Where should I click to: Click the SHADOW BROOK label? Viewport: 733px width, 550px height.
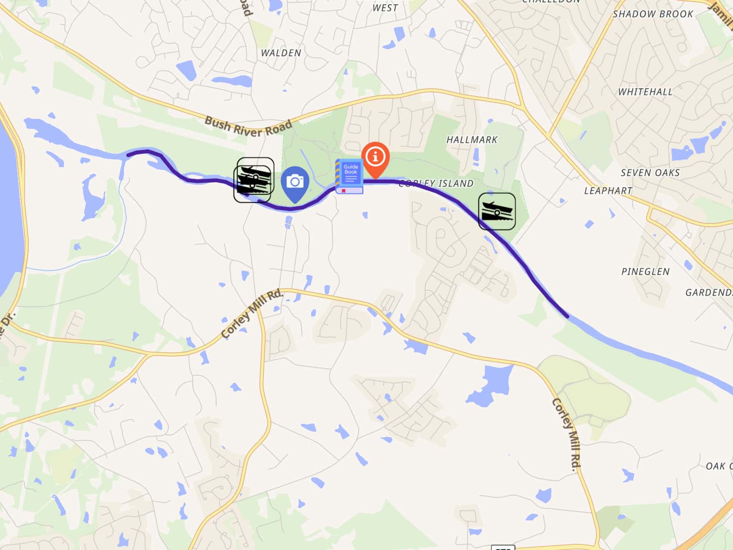point(652,14)
